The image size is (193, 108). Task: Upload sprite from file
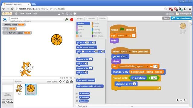[x=67, y=81]
